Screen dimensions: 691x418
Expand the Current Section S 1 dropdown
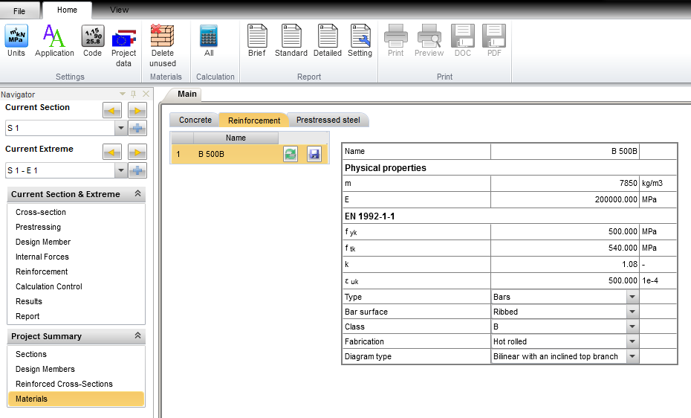tap(120, 129)
